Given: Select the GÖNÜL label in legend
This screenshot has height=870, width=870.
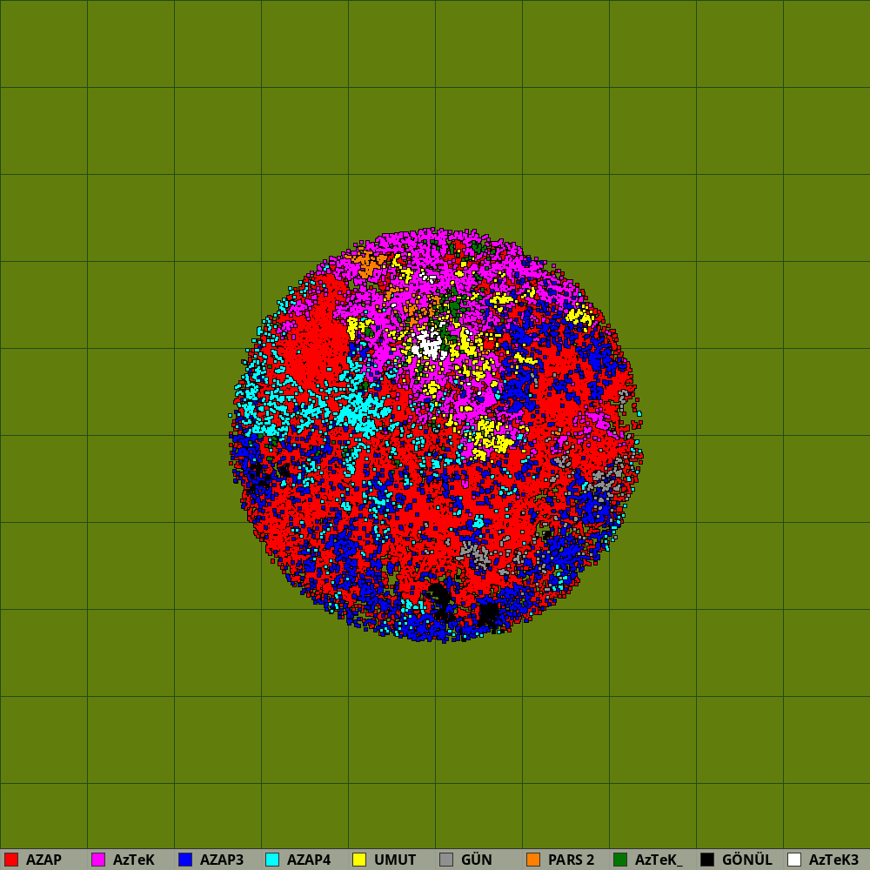Looking at the screenshot, I should point(746,860).
